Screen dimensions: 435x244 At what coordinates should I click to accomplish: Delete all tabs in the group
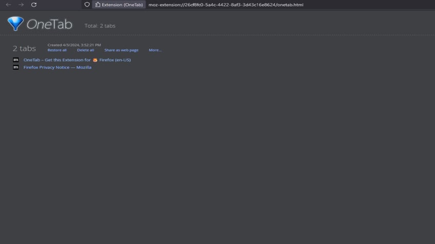(85, 50)
